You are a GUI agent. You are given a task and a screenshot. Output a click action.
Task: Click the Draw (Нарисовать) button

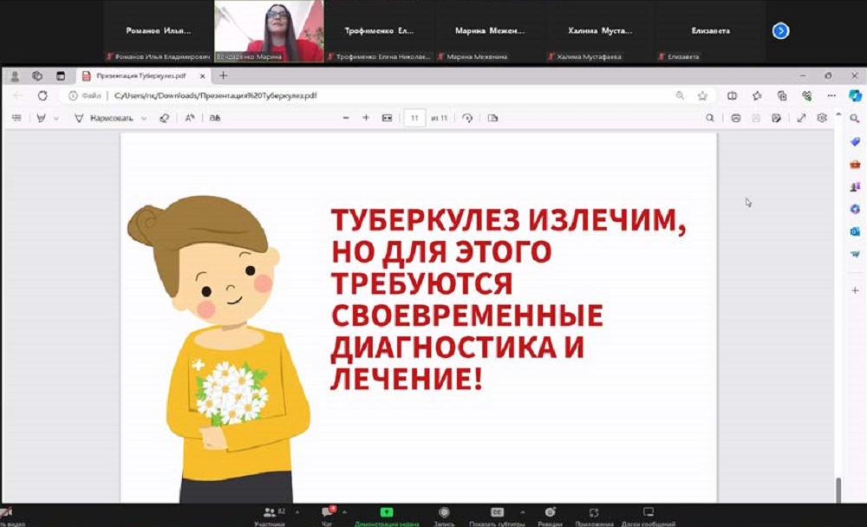pyautogui.click(x=102, y=118)
